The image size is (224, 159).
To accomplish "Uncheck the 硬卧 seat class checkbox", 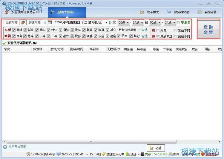I will click(x=84, y=36).
